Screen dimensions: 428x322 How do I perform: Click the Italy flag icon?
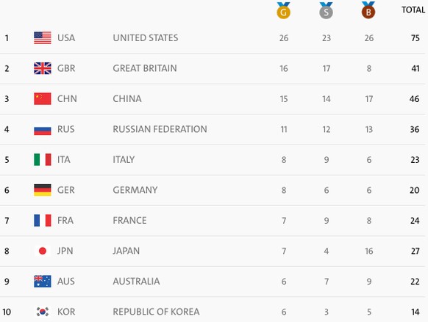pos(43,159)
